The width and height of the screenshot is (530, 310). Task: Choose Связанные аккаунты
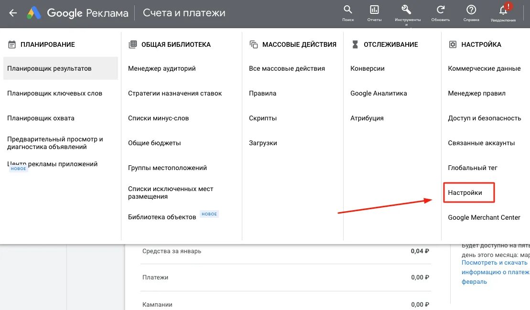point(481,143)
